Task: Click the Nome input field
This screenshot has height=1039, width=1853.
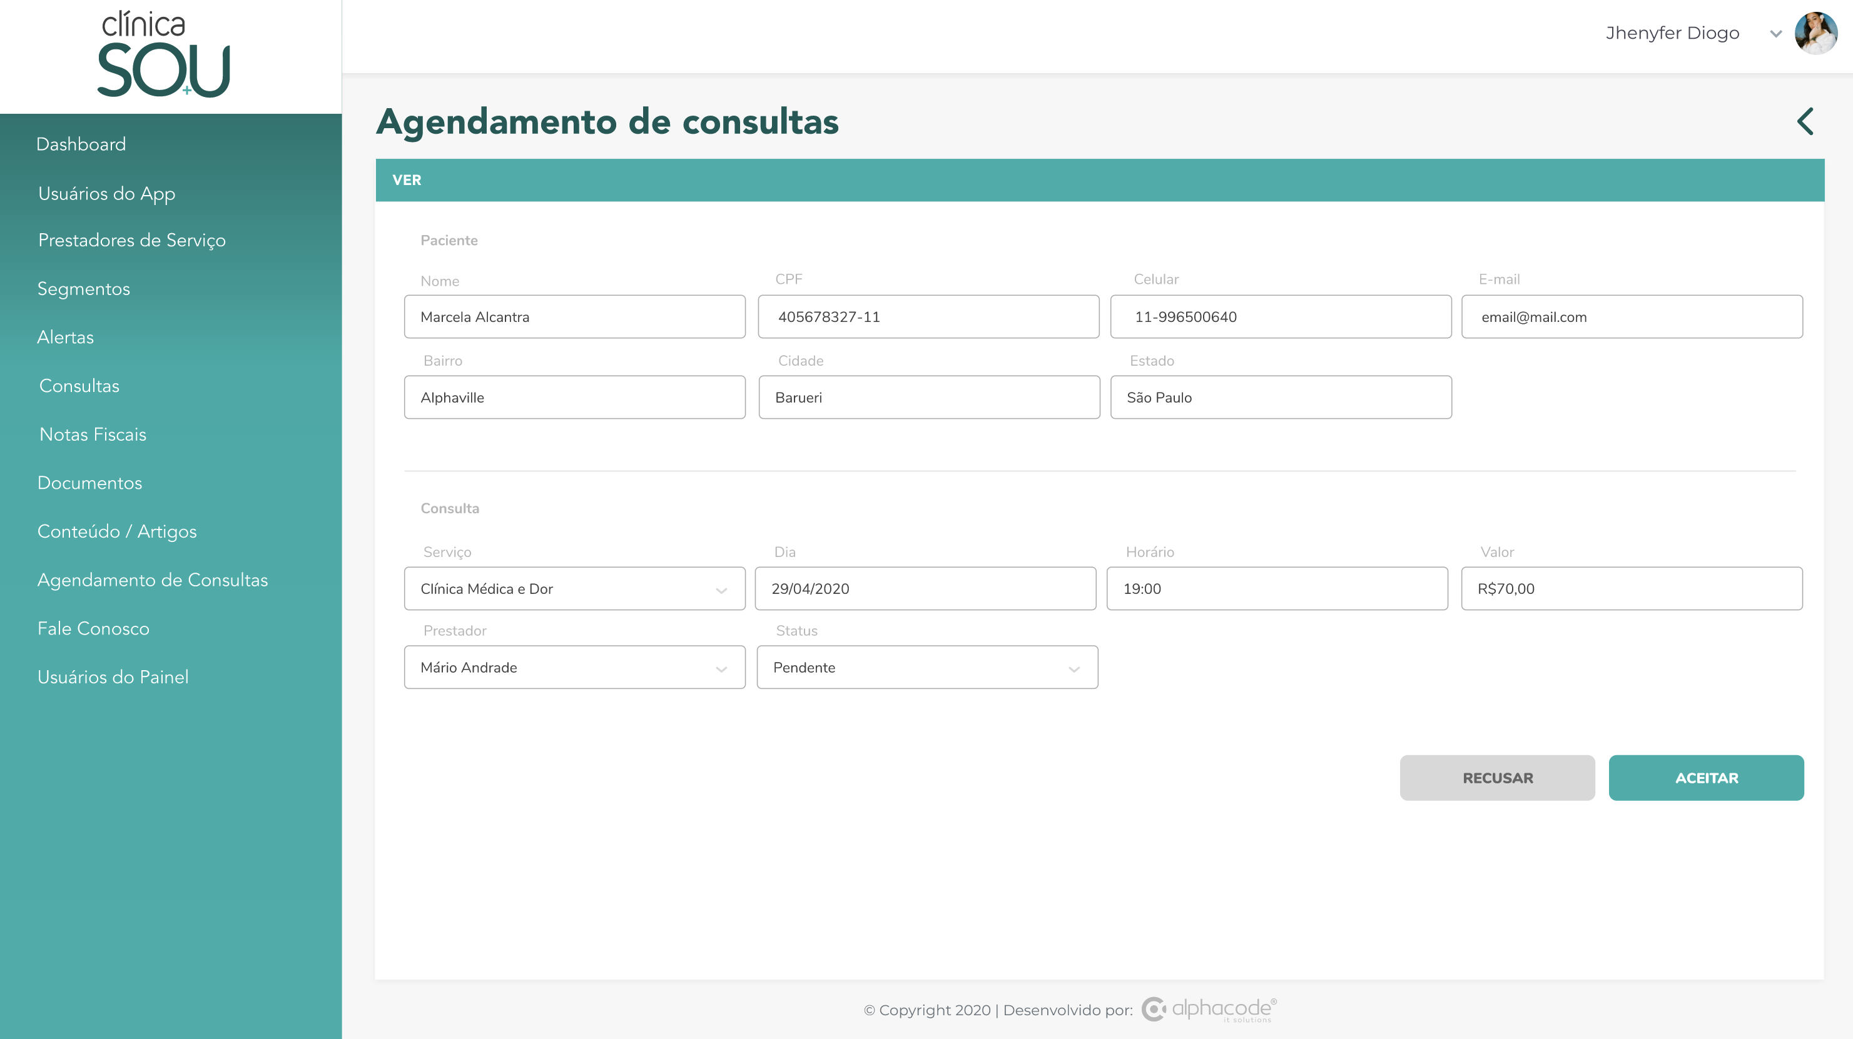Action: click(x=574, y=317)
